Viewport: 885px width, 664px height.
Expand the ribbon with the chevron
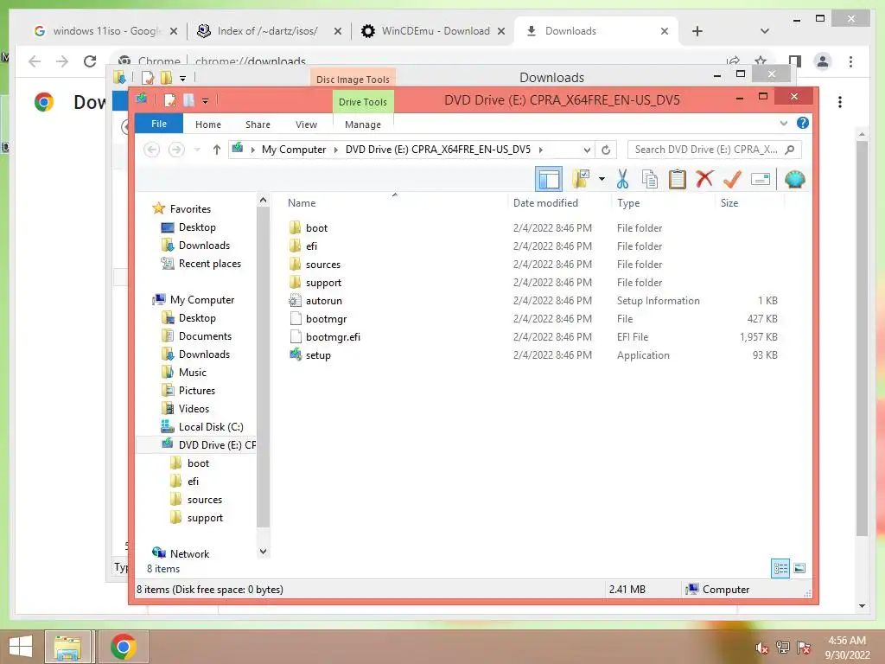(x=783, y=123)
